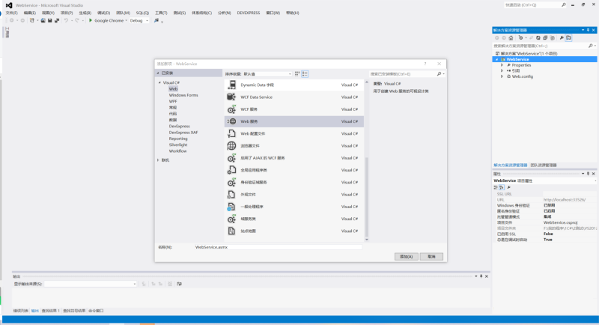Select the Silverlight category in tree
Viewport: 599px width, 325px height.
178,145
